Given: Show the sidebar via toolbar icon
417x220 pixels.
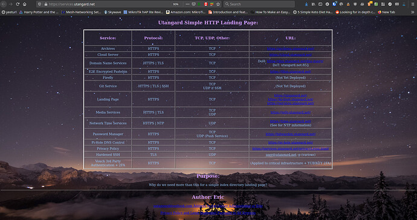Looking at the screenshot, I should pos(320,4).
